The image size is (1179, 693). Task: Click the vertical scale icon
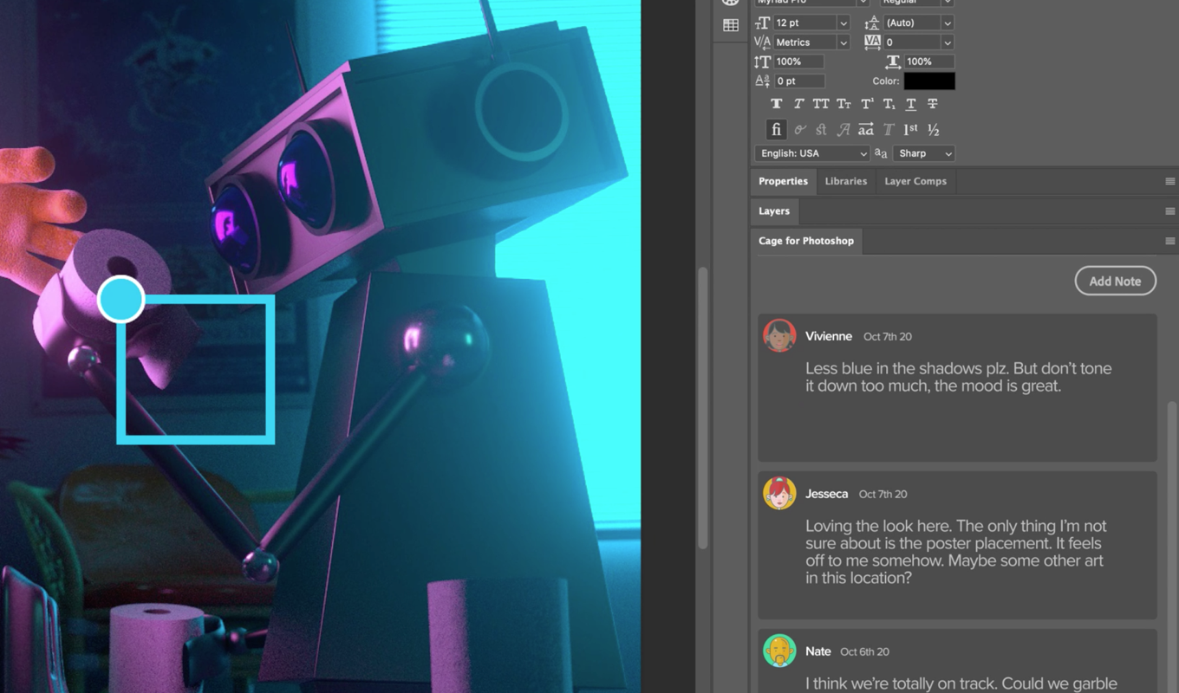point(762,62)
